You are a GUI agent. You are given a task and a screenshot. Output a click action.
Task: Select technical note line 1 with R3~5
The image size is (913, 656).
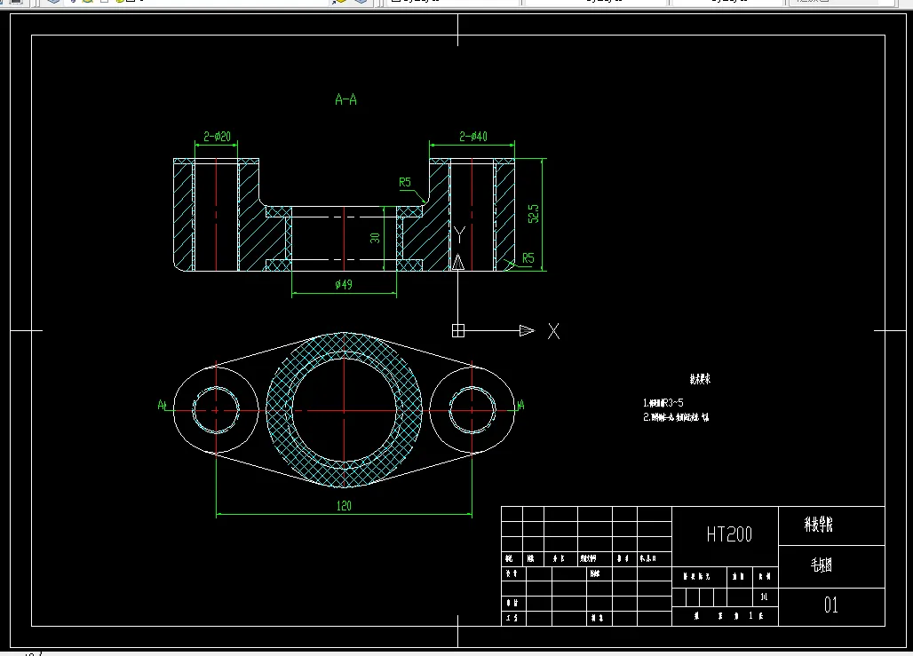coord(663,402)
